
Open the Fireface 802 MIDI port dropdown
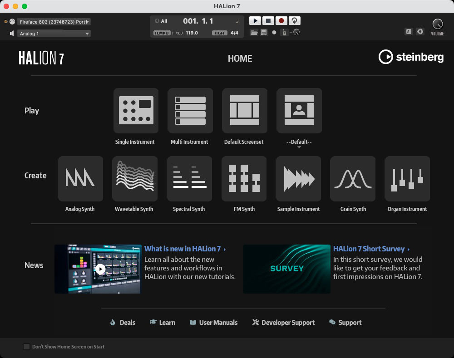[x=54, y=22]
